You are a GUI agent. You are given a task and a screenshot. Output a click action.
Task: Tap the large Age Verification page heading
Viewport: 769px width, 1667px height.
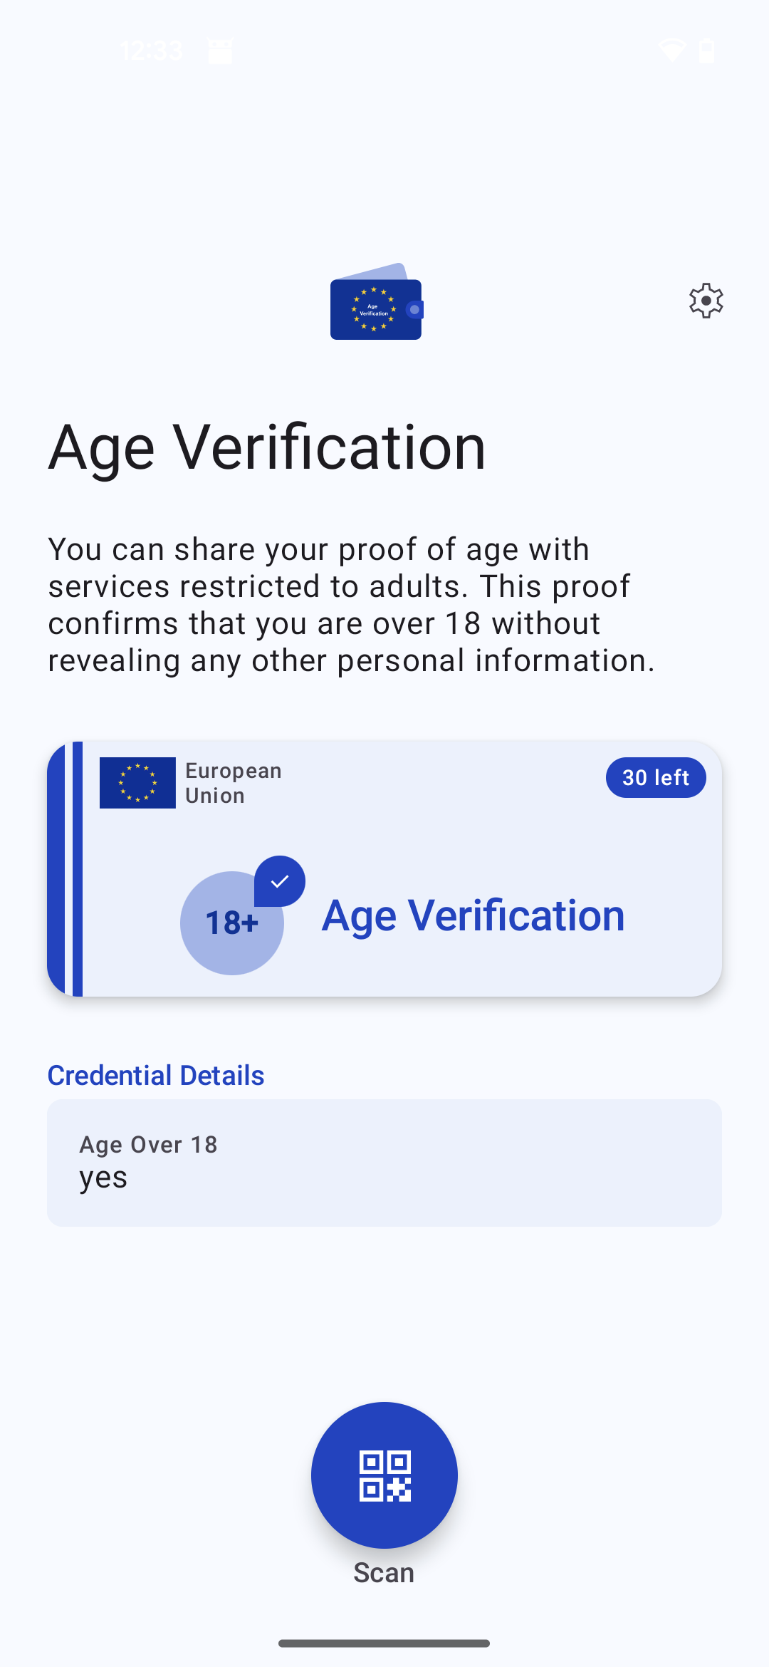pos(267,447)
